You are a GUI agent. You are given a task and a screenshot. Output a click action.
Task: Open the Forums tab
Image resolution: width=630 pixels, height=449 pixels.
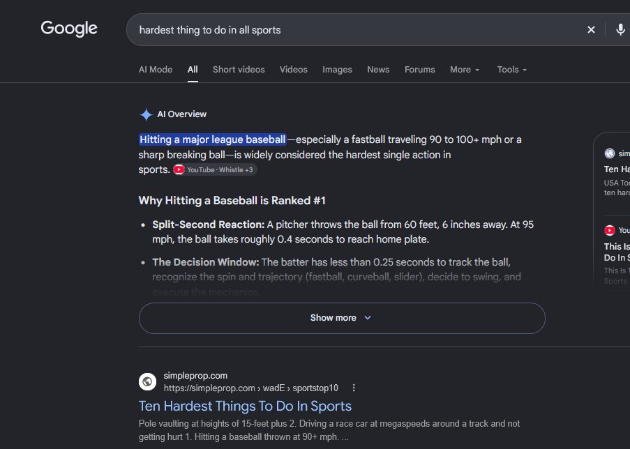click(x=419, y=70)
